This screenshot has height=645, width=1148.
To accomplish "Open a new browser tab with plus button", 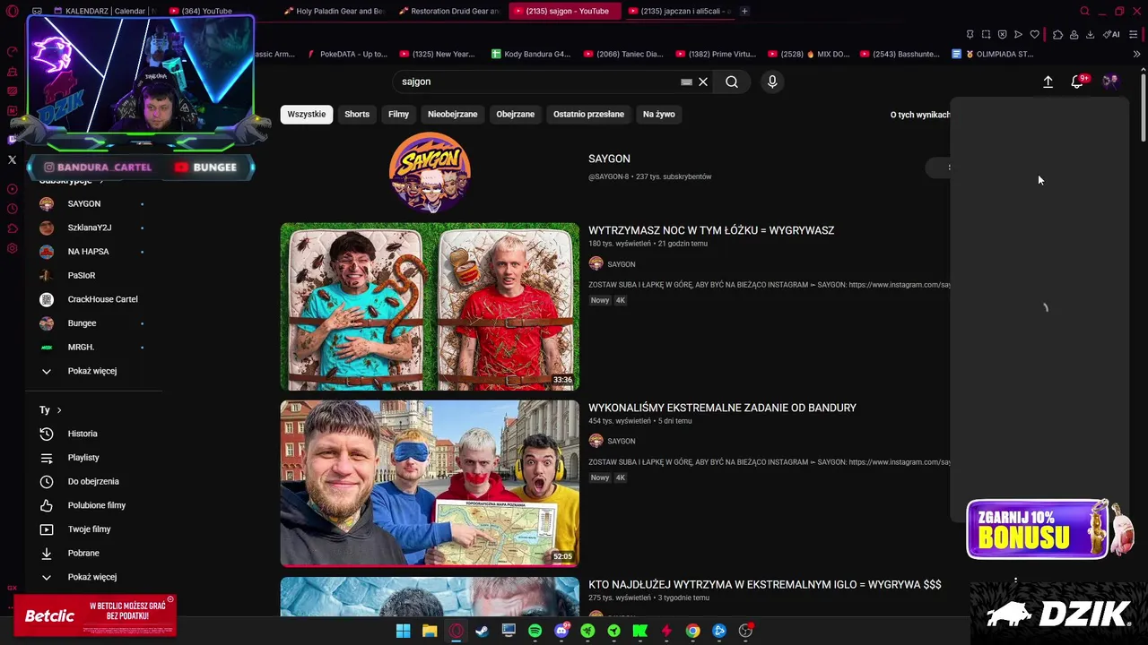I will [x=744, y=11].
